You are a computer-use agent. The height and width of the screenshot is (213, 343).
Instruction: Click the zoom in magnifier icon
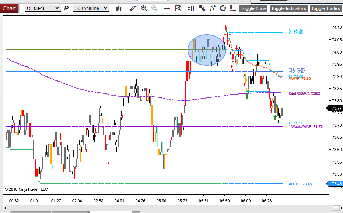[144, 8]
